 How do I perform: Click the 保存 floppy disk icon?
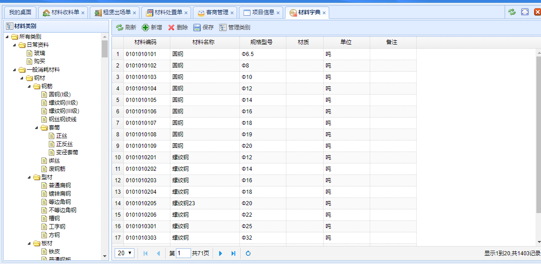(197, 28)
